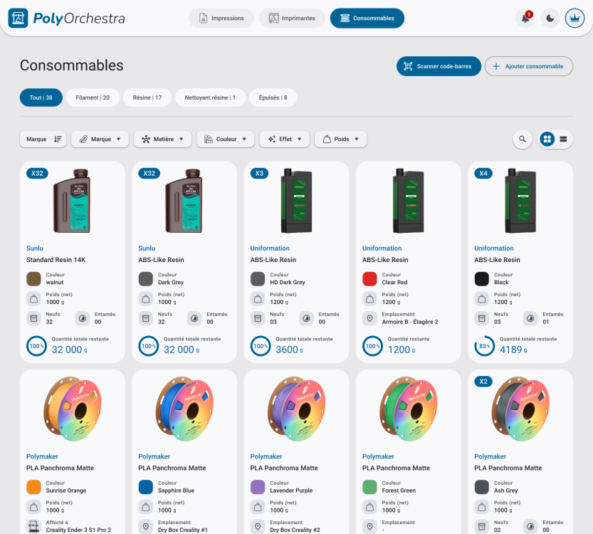Viewport: 593px width, 534px height.
Task: Filter by Filament | 20
Action: tap(93, 98)
